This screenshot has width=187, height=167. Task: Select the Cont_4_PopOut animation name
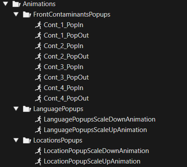(66, 98)
